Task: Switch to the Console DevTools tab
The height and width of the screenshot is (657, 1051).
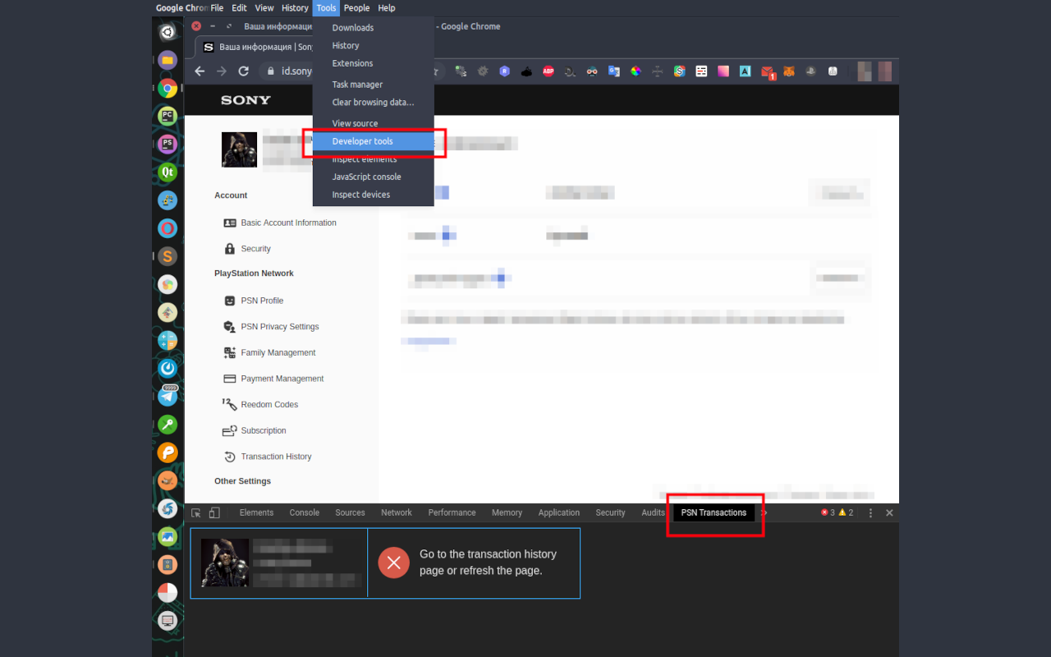Action: [304, 512]
